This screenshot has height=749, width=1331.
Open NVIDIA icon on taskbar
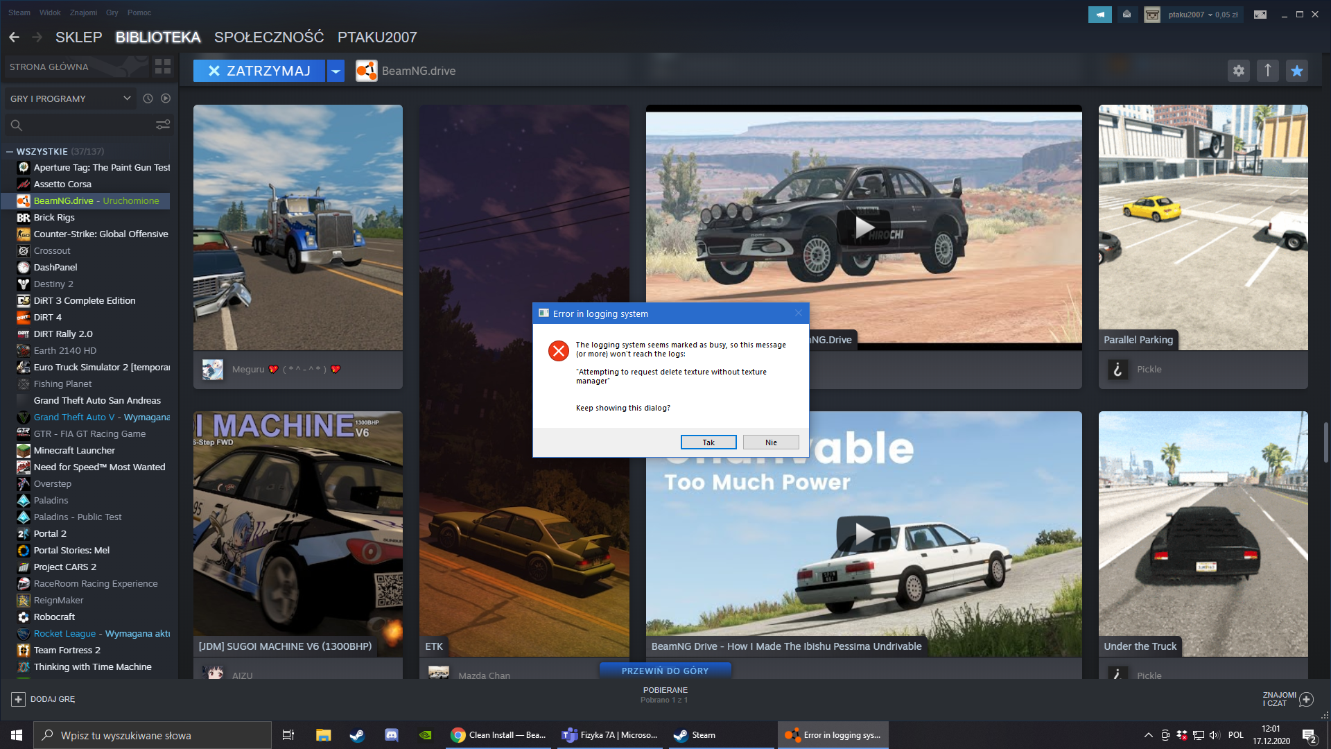[x=426, y=735]
